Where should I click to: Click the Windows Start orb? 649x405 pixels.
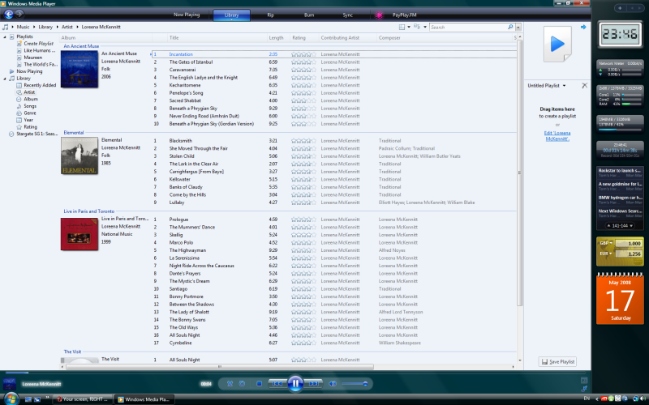point(11,399)
